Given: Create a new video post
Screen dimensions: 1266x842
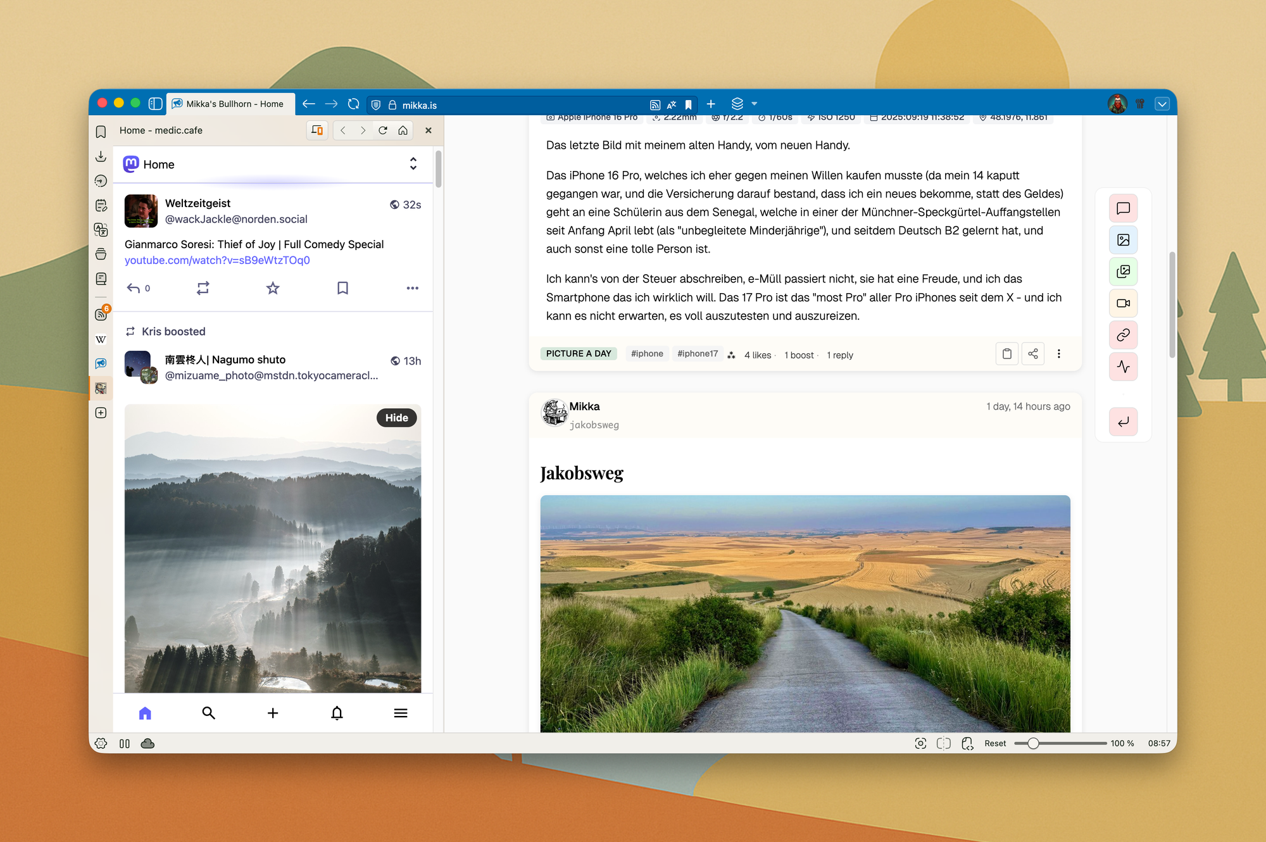Looking at the screenshot, I should tap(1124, 303).
